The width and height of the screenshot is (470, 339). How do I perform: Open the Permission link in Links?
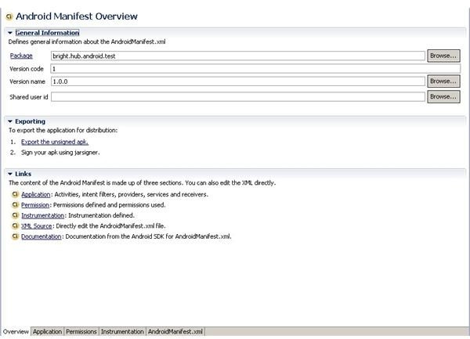coord(35,205)
